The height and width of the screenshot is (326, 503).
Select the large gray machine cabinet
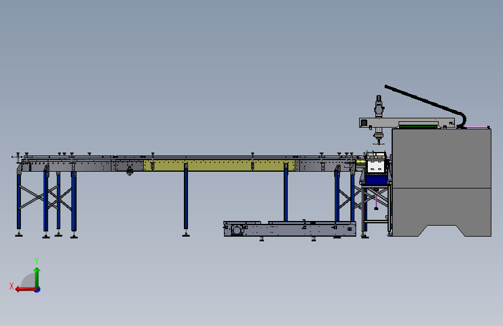tap(442, 182)
